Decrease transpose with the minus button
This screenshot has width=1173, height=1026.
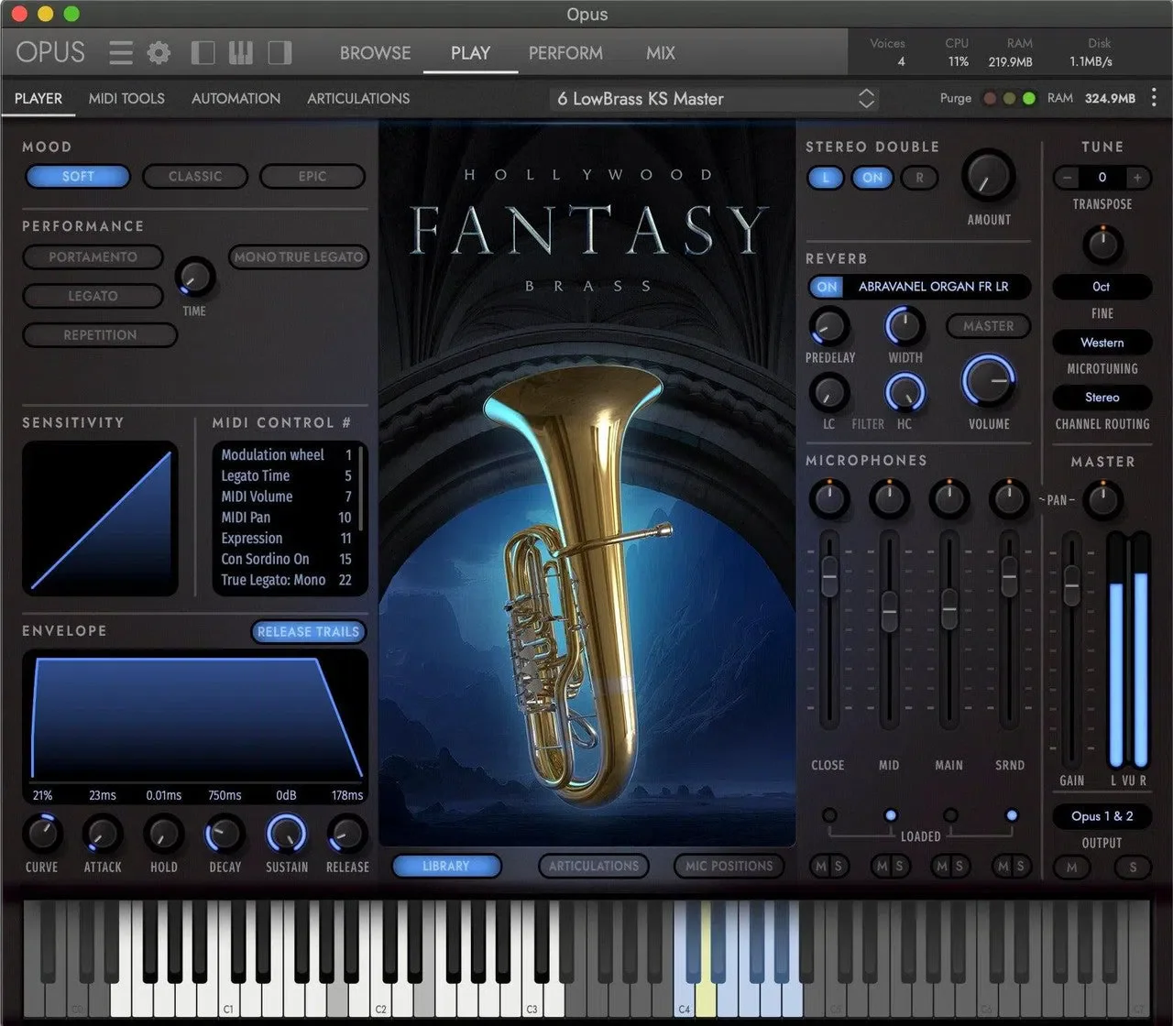(1067, 177)
